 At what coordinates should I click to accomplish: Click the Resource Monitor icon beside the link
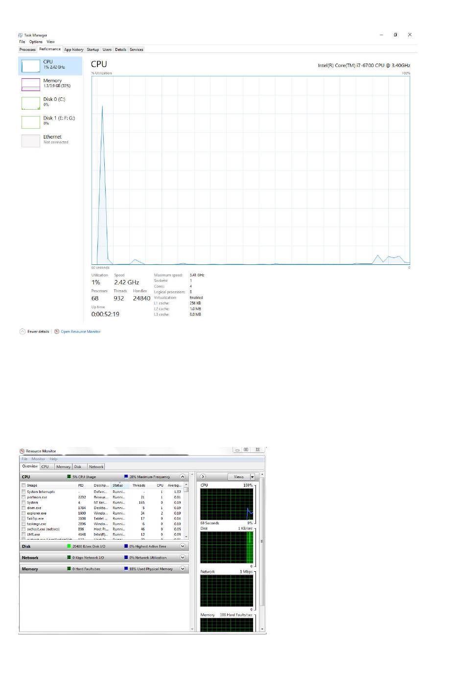coord(57,331)
